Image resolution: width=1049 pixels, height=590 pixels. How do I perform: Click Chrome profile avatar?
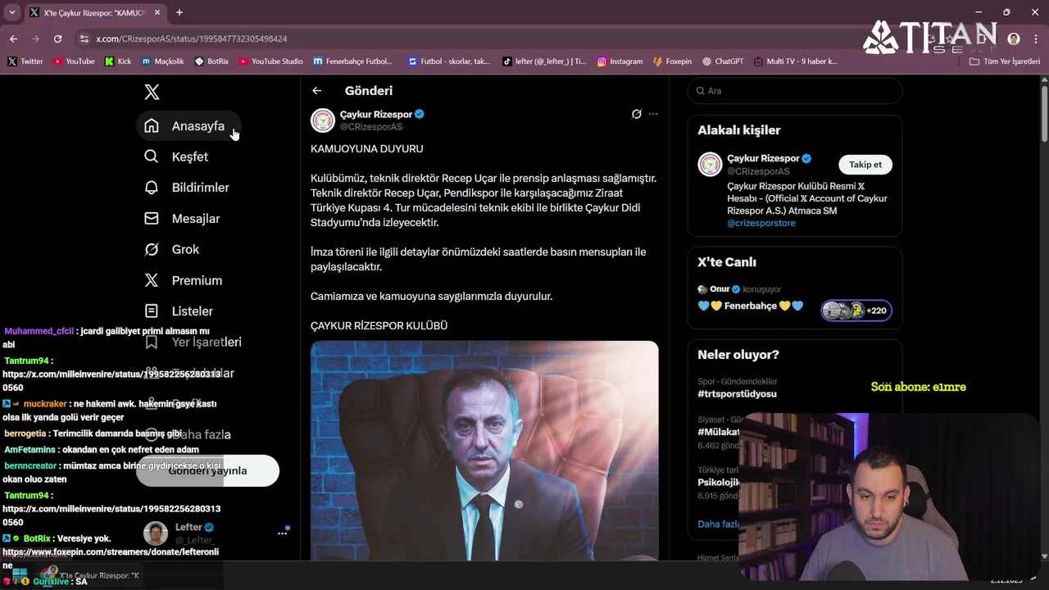pos(1014,39)
